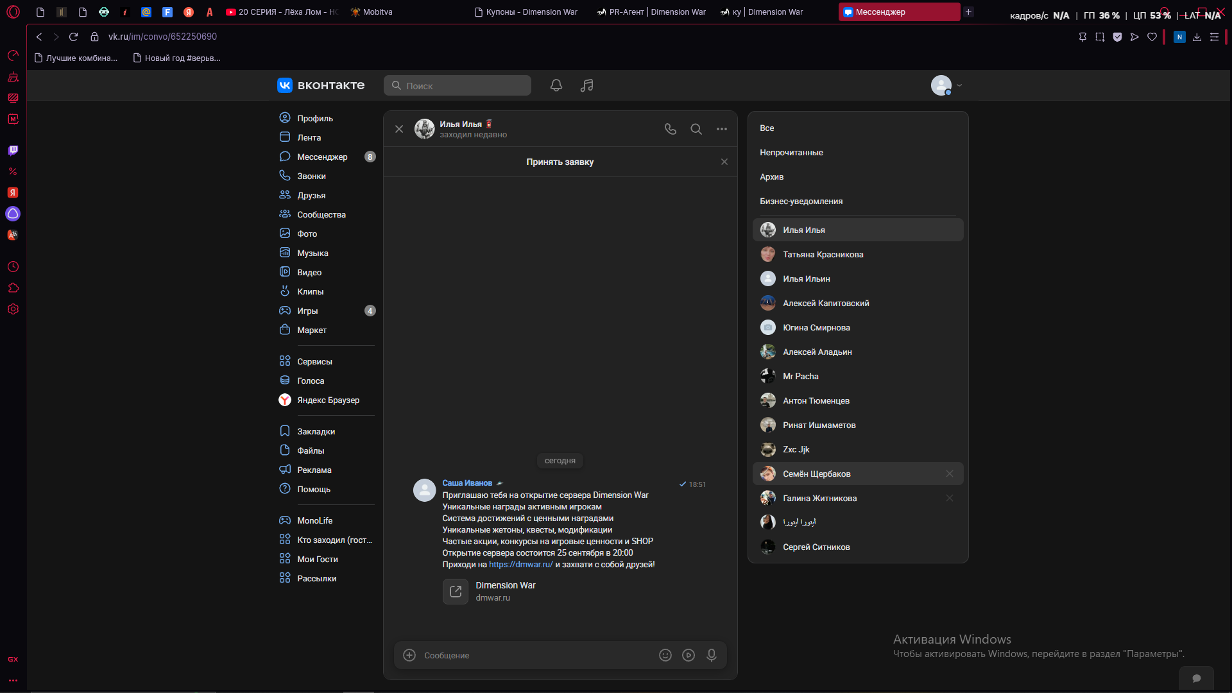The width and height of the screenshot is (1232, 693).
Task: Select the Бизнес-уведомления filter
Action: [x=801, y=201]
